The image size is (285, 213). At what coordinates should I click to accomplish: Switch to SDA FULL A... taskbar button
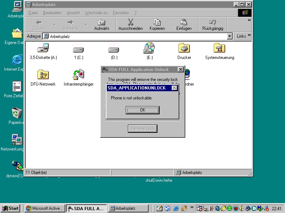[86, 208]
